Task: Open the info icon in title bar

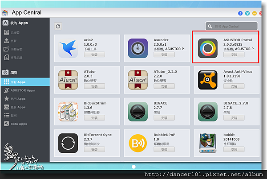Action: point(240,13)
